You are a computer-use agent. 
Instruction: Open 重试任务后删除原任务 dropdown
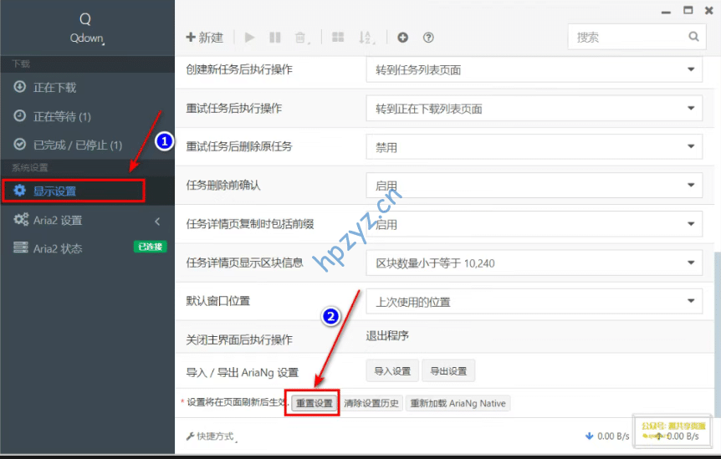click(x=534, y=147)
